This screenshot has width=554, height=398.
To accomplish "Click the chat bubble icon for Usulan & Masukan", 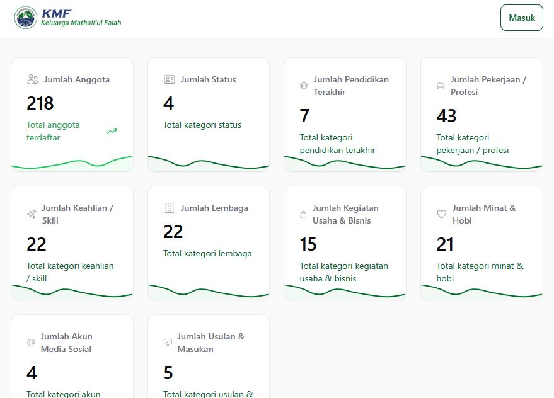I will pyautogui.click(x=168, y=342).
